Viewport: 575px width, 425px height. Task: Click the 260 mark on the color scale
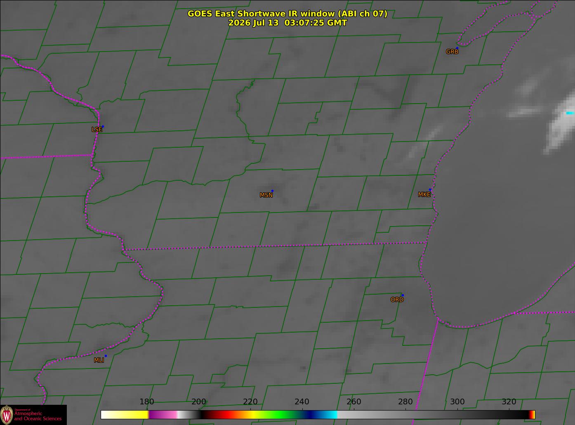click(354, 401)
